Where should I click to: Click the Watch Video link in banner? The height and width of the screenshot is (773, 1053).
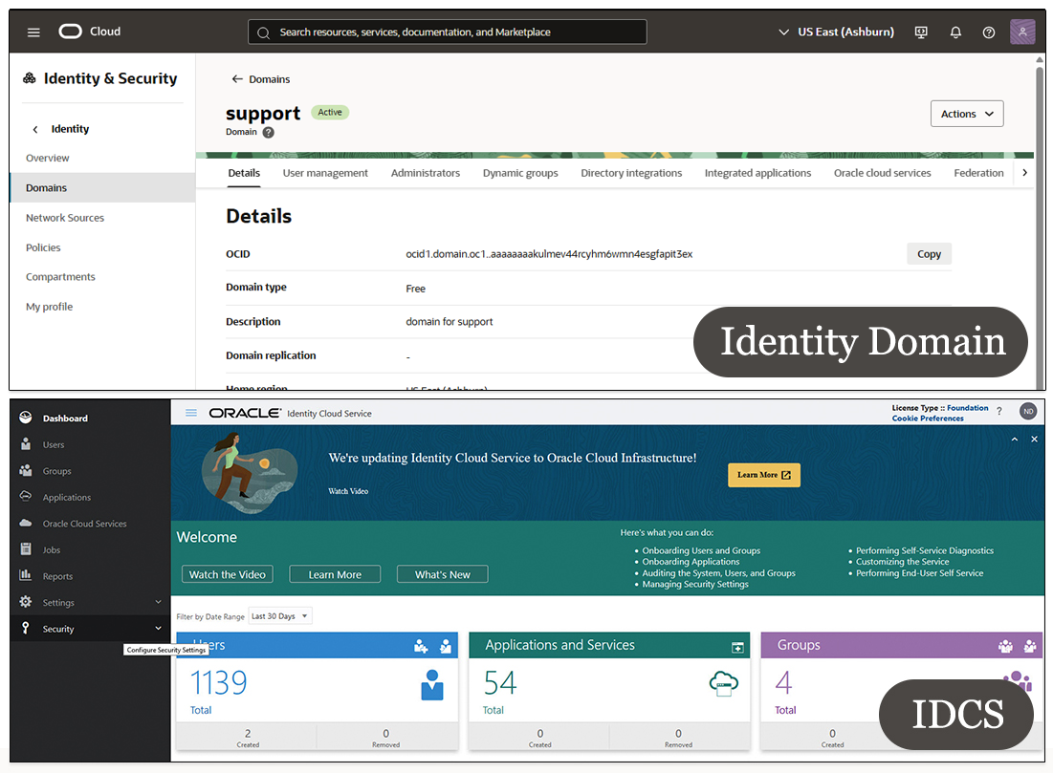coord(348,491)
